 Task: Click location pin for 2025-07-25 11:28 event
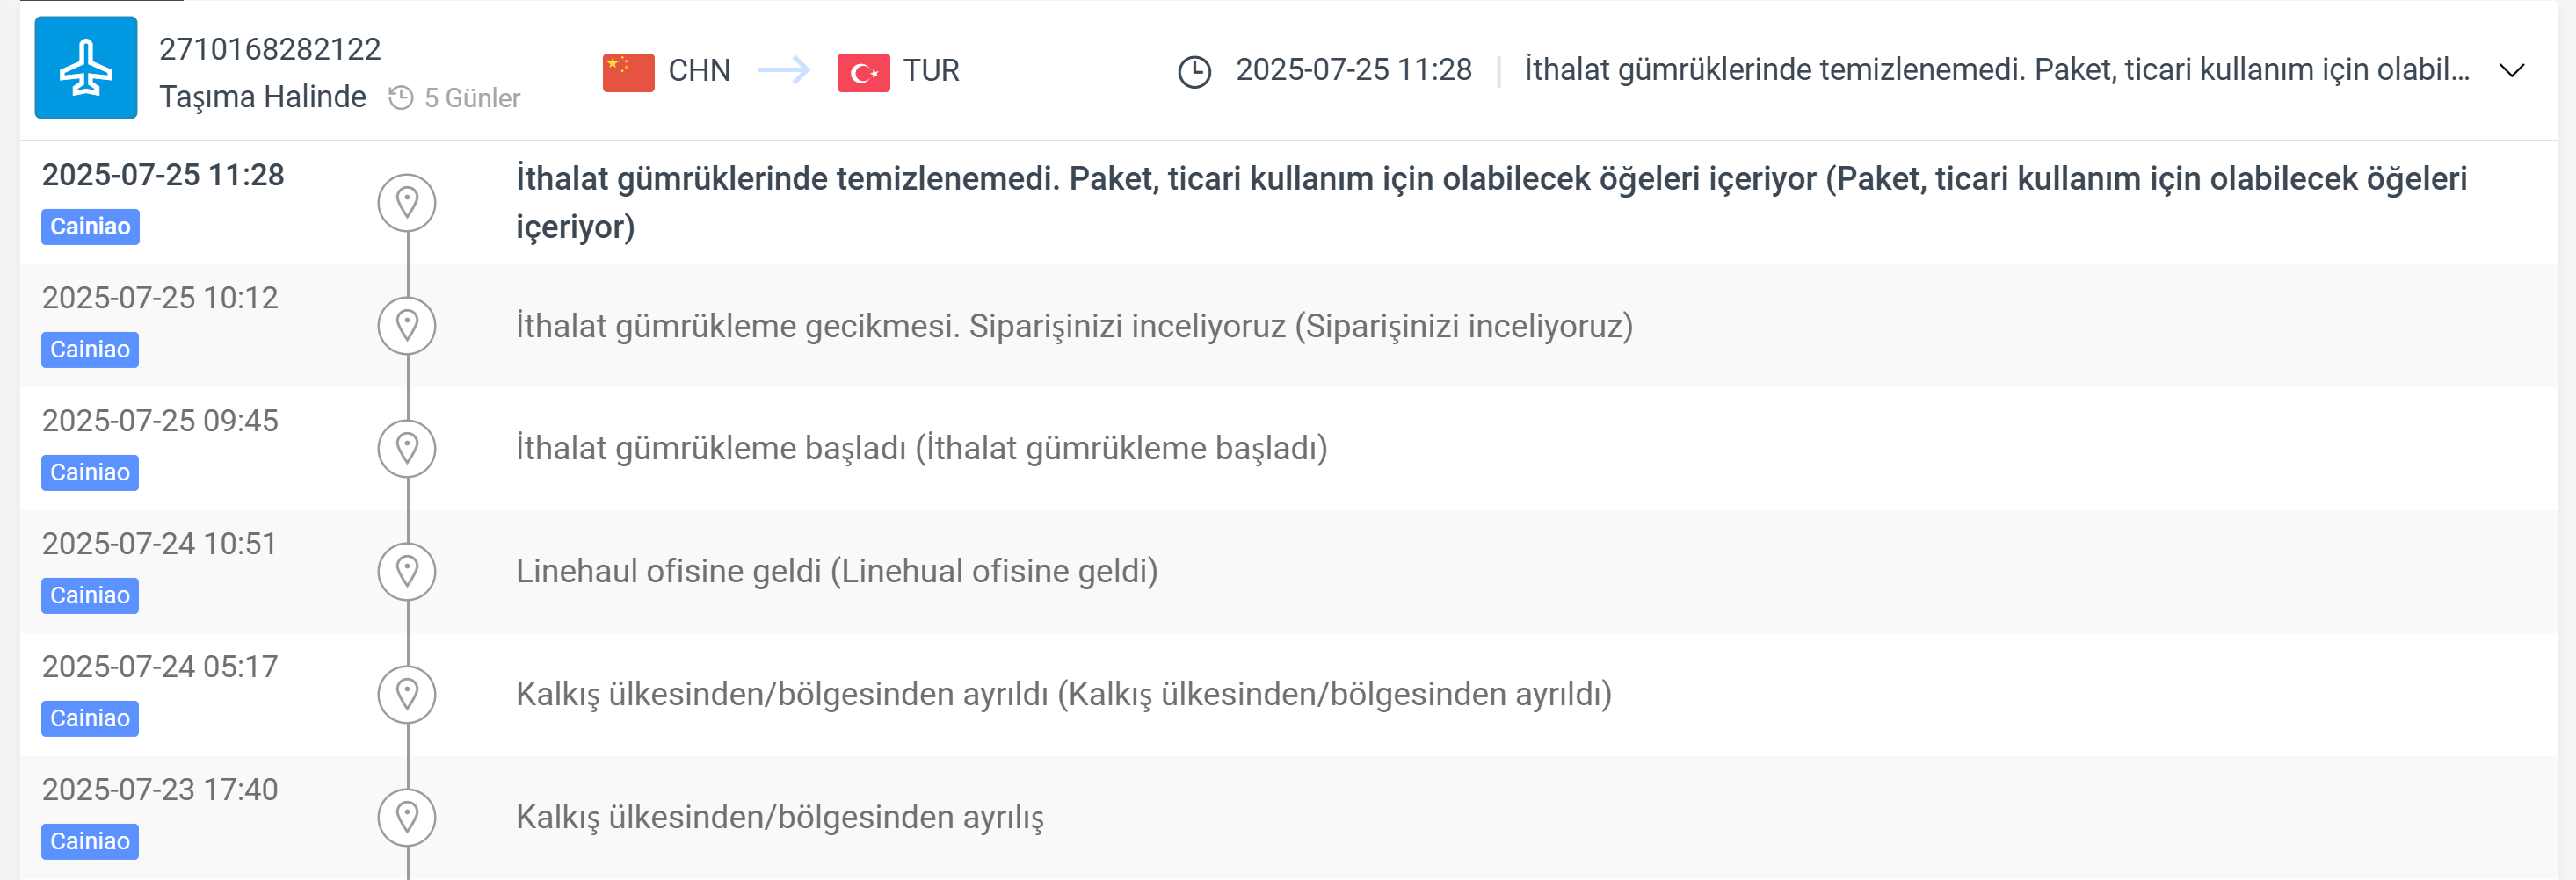click(x=407, y=203)
